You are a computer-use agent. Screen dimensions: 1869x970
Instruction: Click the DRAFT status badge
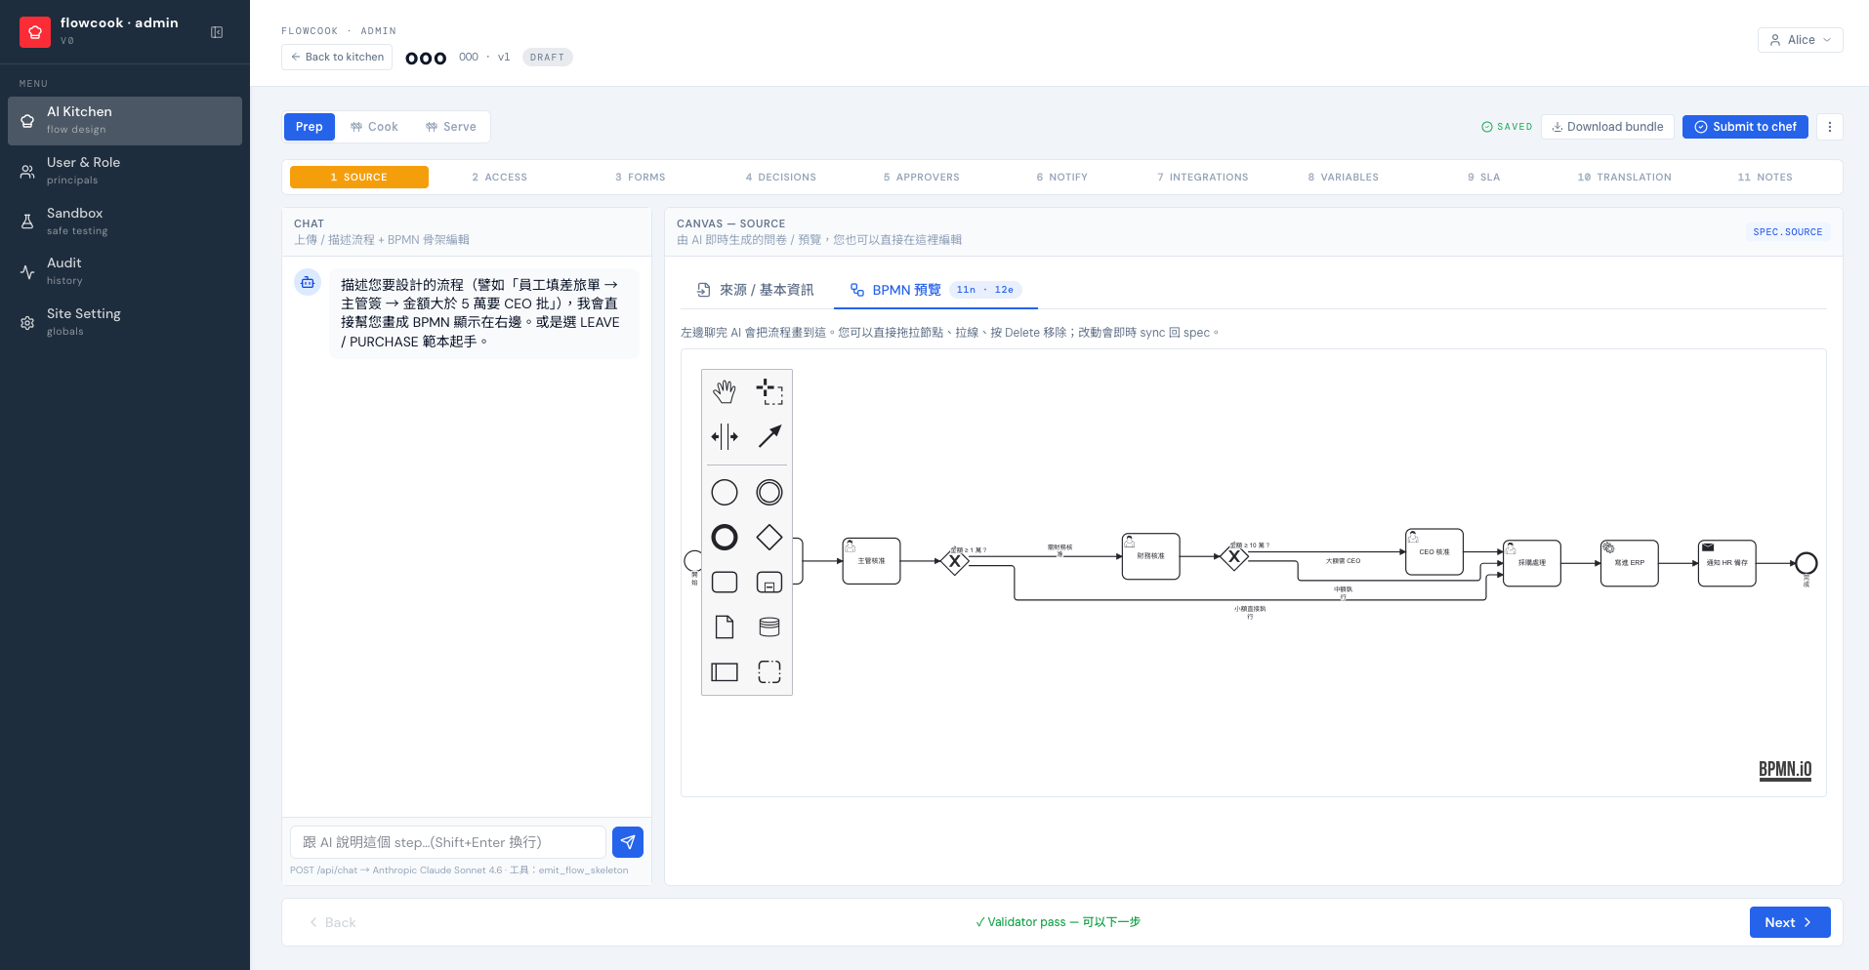547,58
